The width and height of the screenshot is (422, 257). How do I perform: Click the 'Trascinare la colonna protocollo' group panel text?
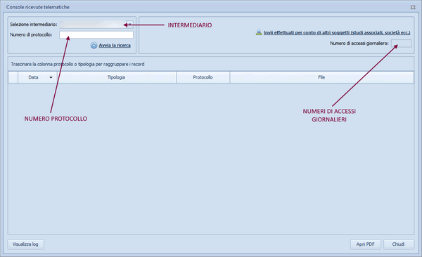77,65
